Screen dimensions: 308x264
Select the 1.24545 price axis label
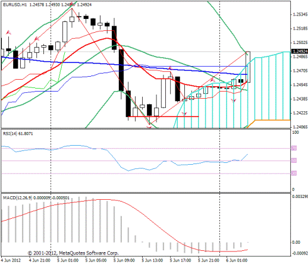pyautogui.click(x=300, y=85)
